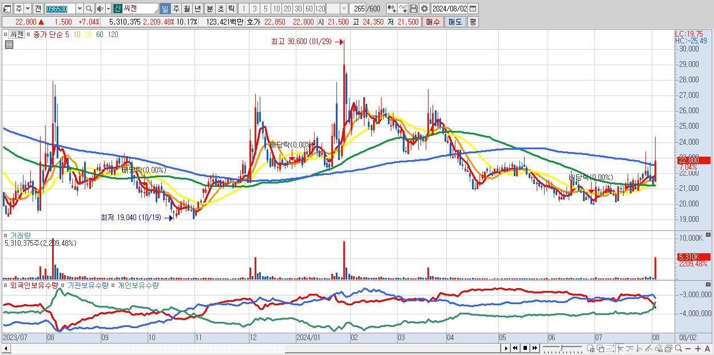Image resolution: width=714 pixels, height=355 pixels.
Task: Click the zoom magnifier icon at bottom
Action: 679,348
